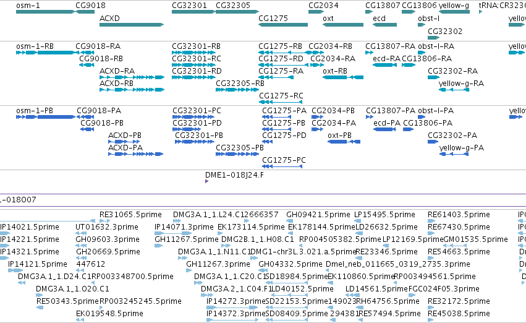This screenshot has height=323, width=526.
Task: Select the CG32301-RD transcript
Action: tap(193, 77)
